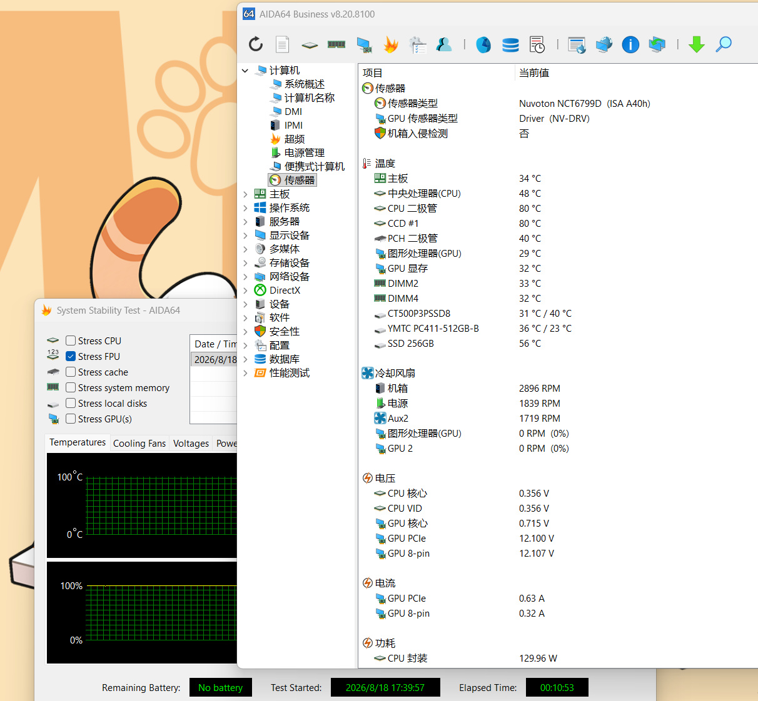Click the remote computers sync icon

pos(657,44)
